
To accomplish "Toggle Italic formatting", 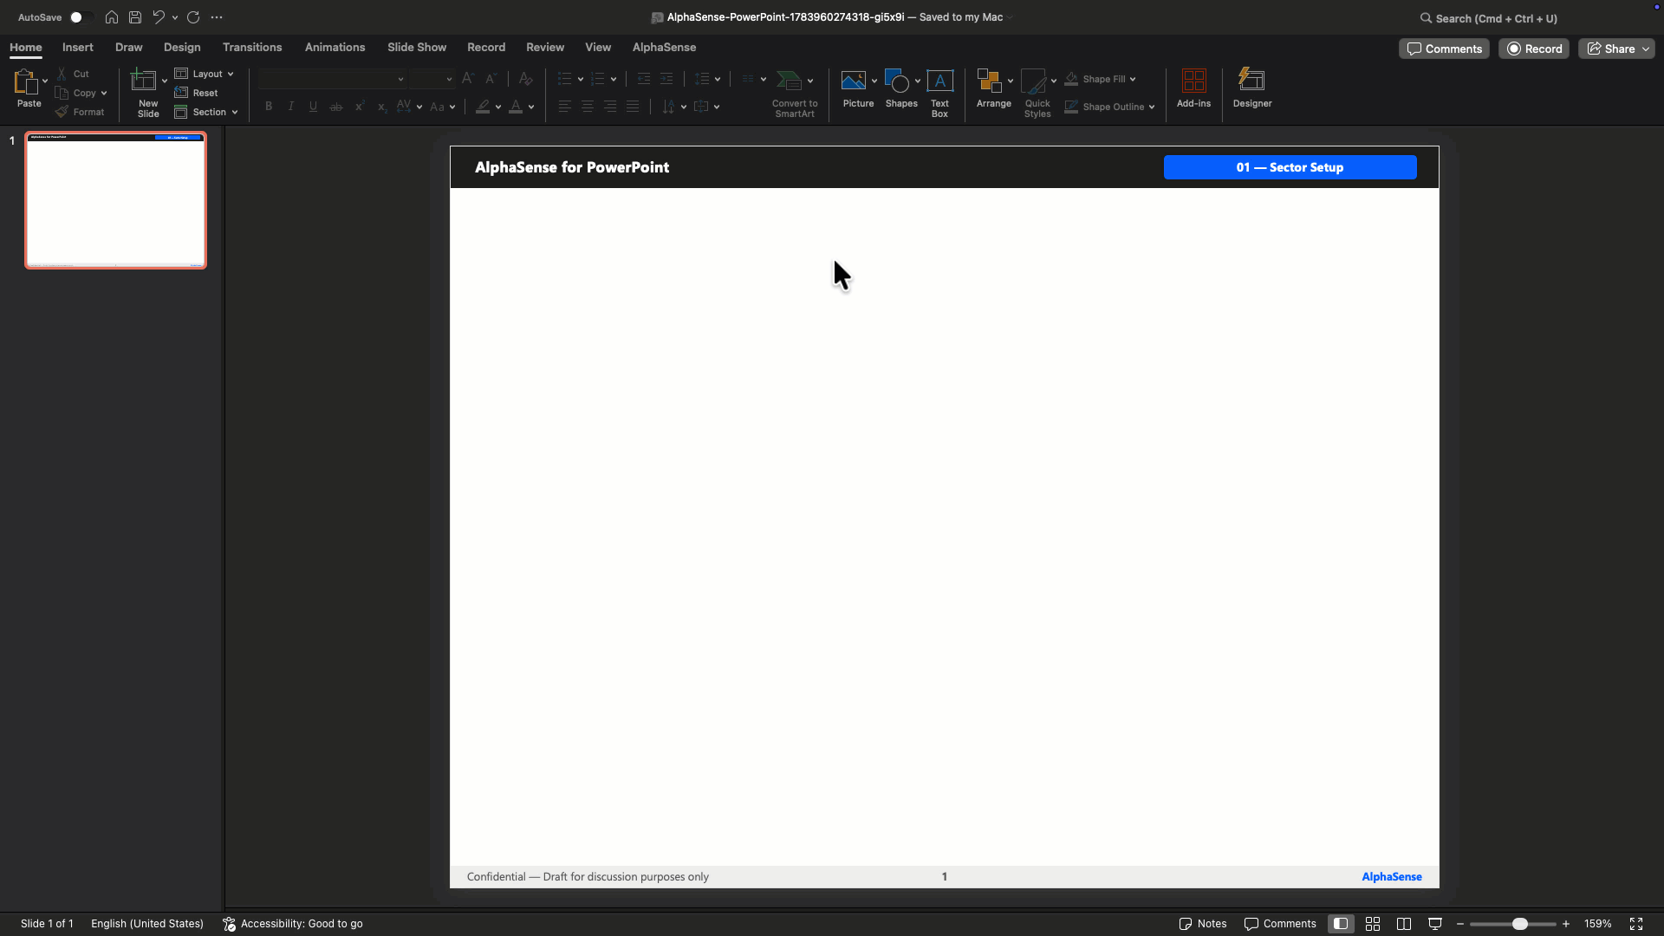I will 291,107.
